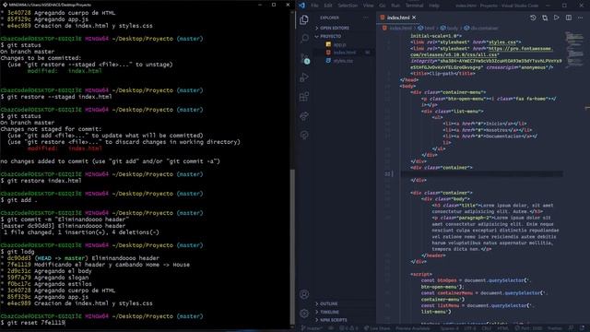
Task: Open the Explorer view in the VS Code activity bar
Action: pyautogui.click(x=304, y=19)
